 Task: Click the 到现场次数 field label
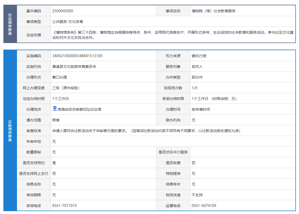[x=173, y=88]
